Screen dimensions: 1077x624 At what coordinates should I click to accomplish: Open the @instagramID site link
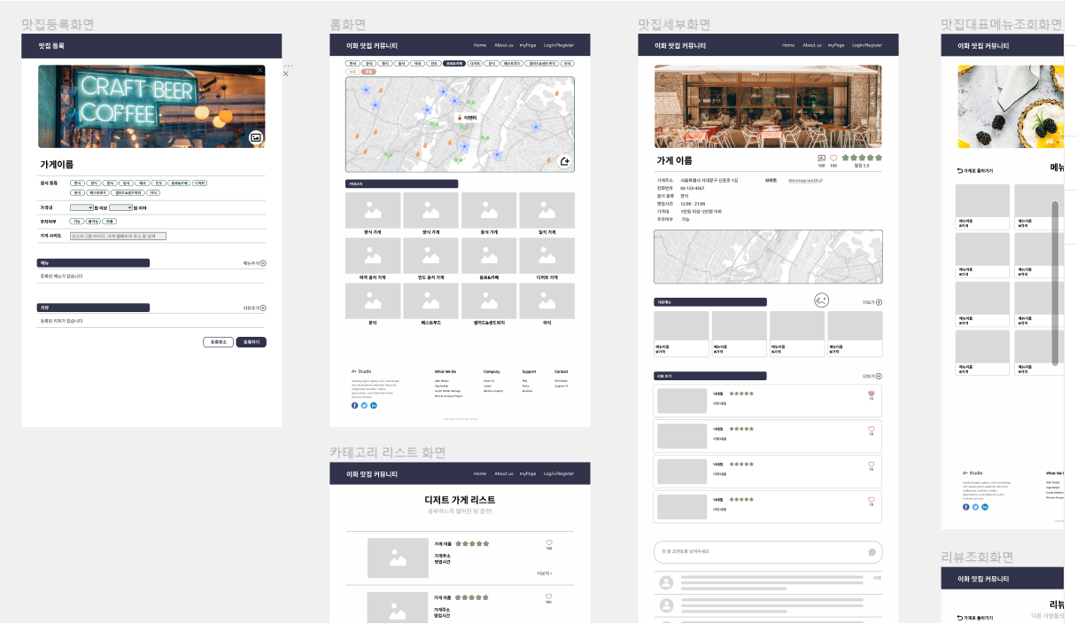[806, 180]
